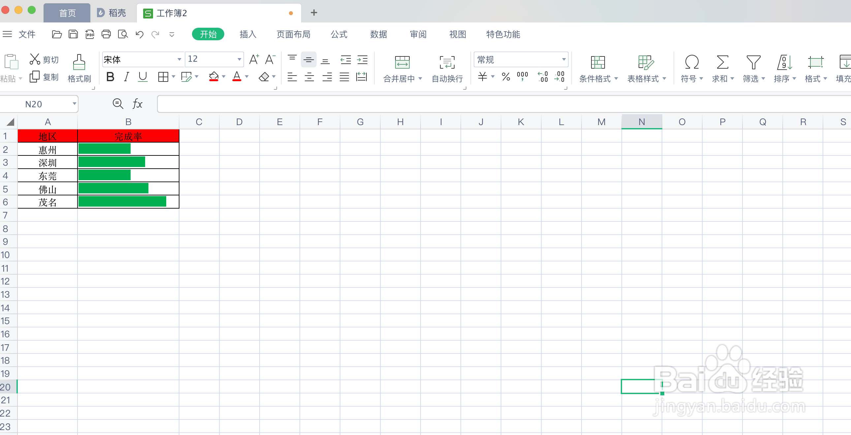Viewport: 851px width, 435px height.
Task: Open the 公式 tab
Action: point(339,34)
